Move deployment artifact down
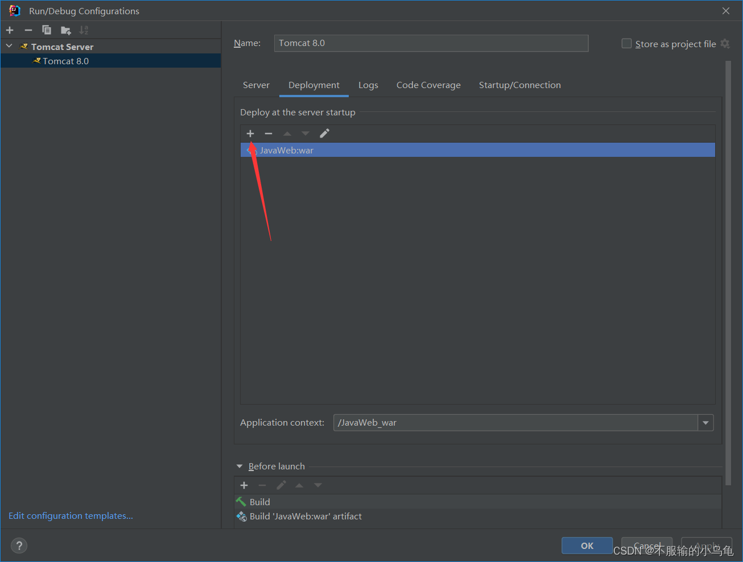 [306, 134]
